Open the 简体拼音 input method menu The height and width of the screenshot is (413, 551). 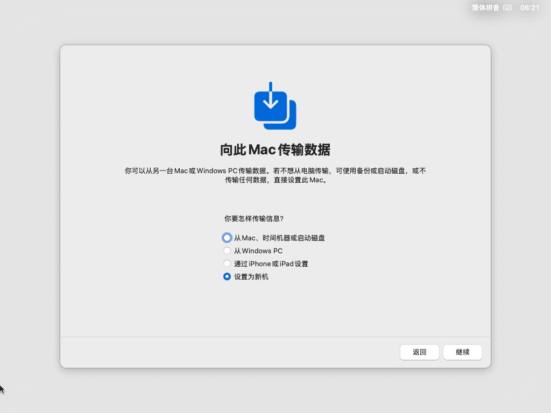(485, 8)
